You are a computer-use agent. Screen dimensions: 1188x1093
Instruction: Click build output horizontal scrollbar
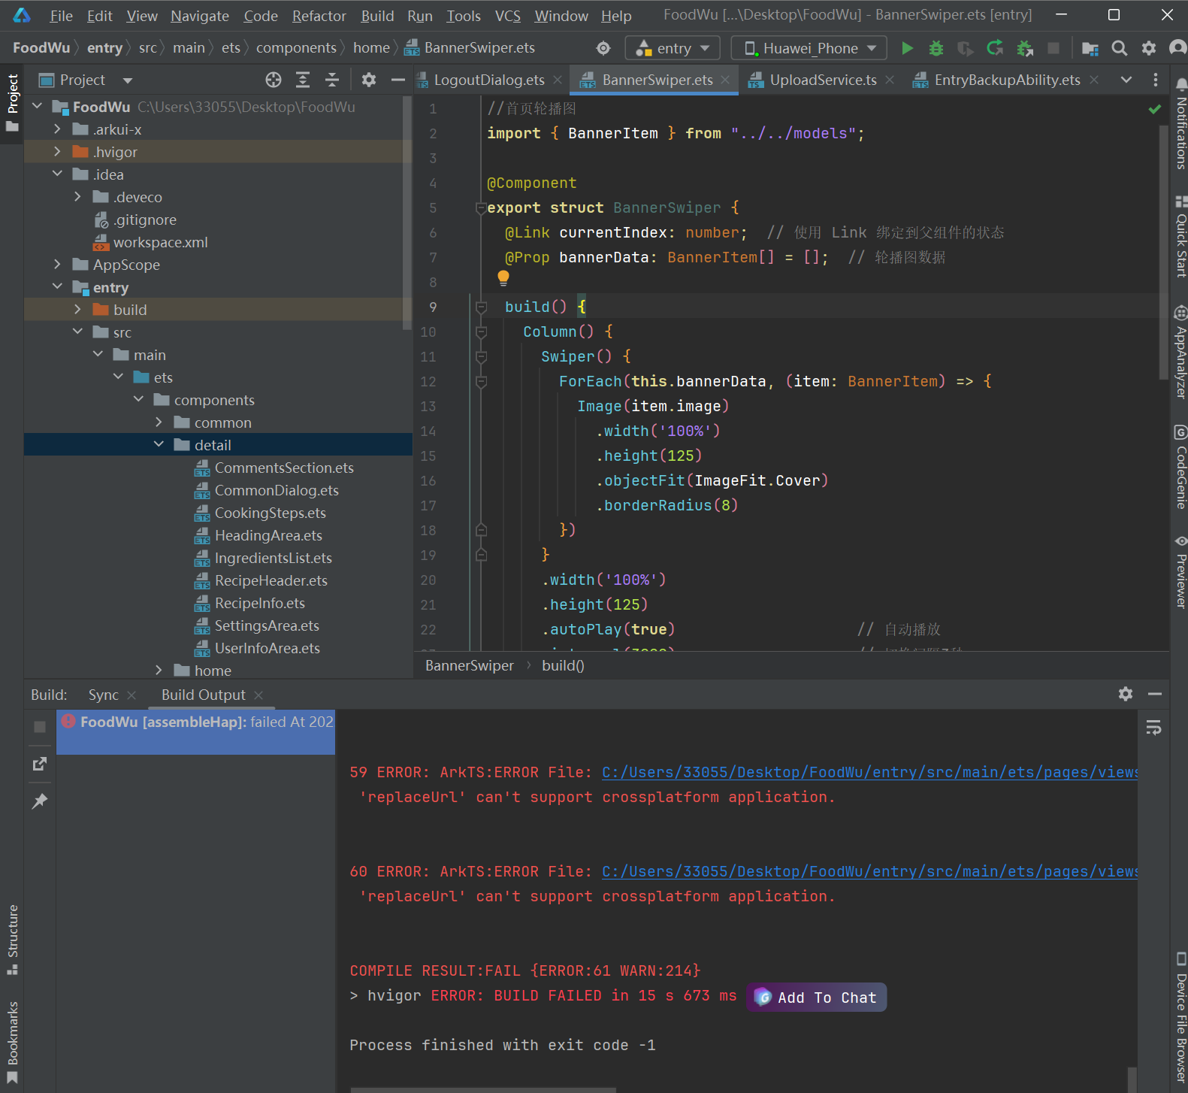coord(483,1089)
